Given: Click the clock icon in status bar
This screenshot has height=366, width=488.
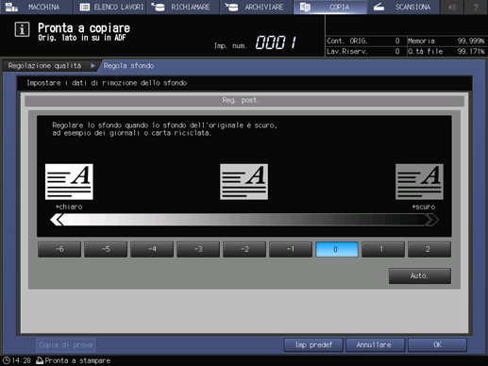Looking at the screenshot, I should pos(7,360).
